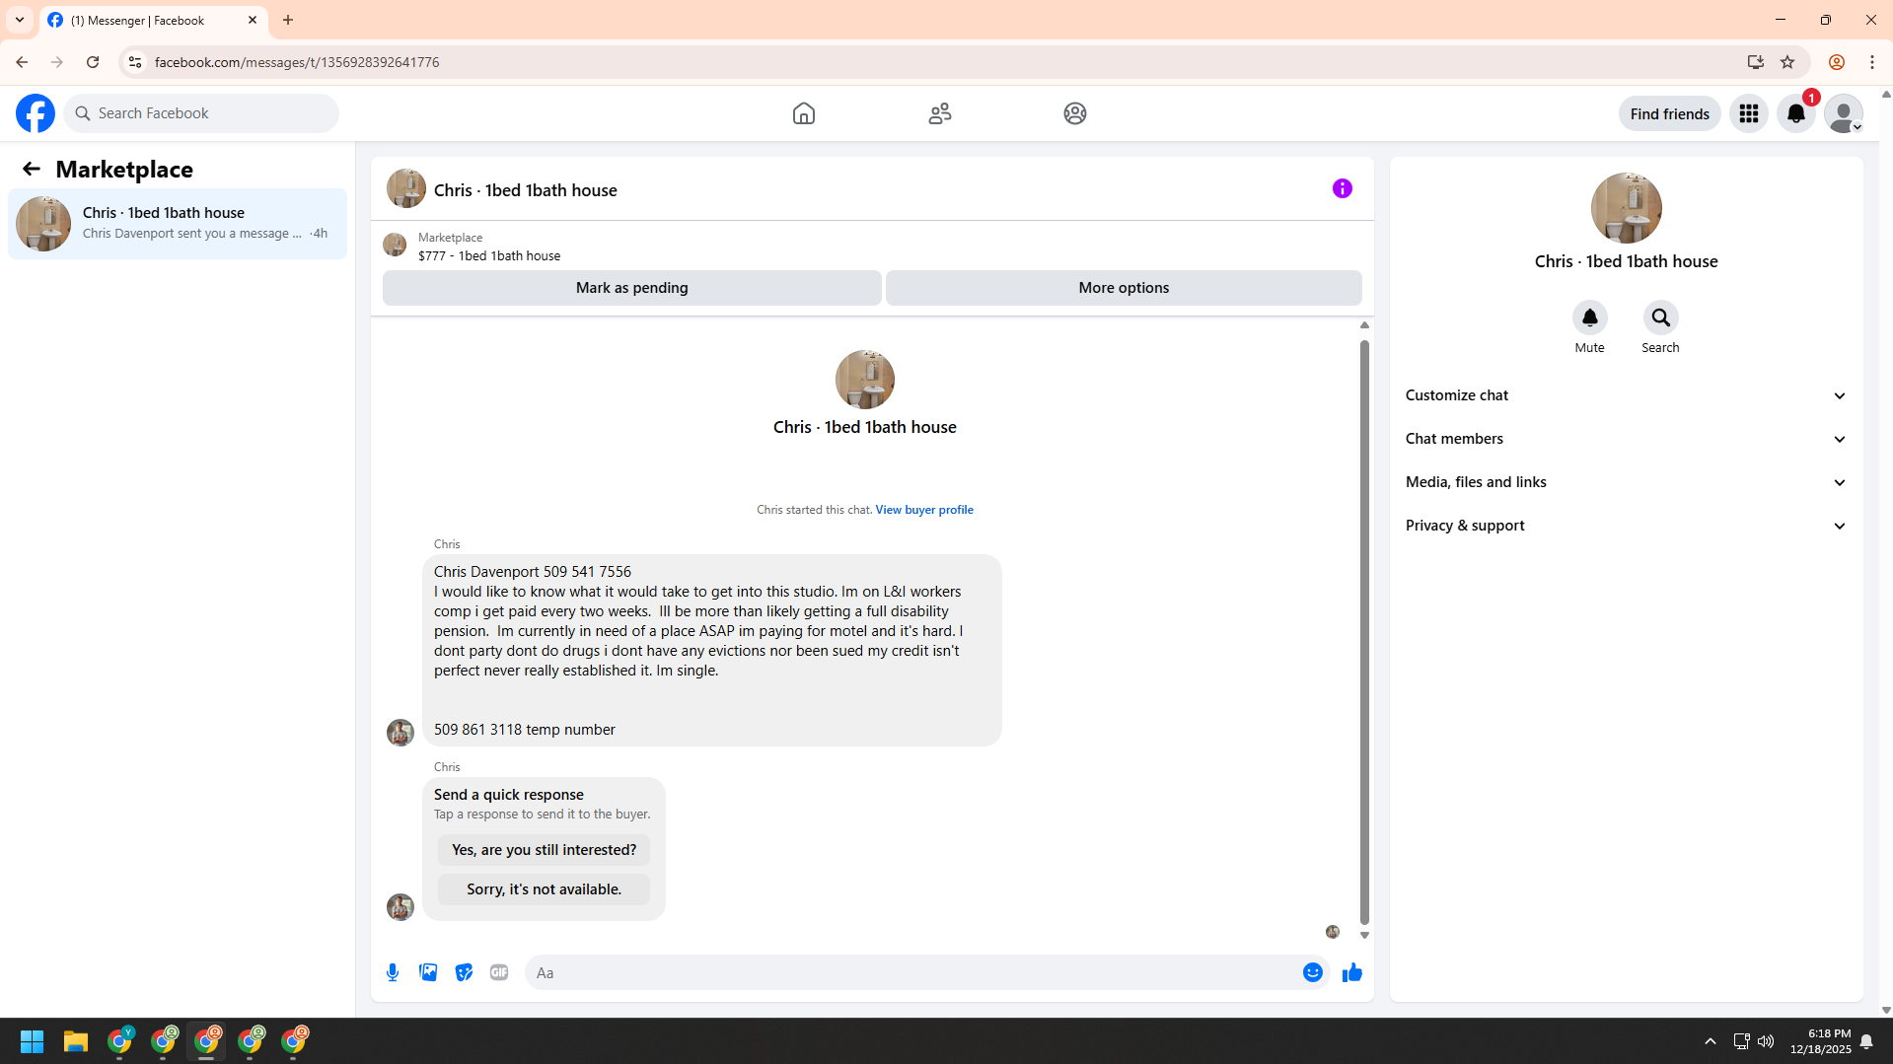
Task: Expand the Privacy & support section
Action: (1626, 526)
